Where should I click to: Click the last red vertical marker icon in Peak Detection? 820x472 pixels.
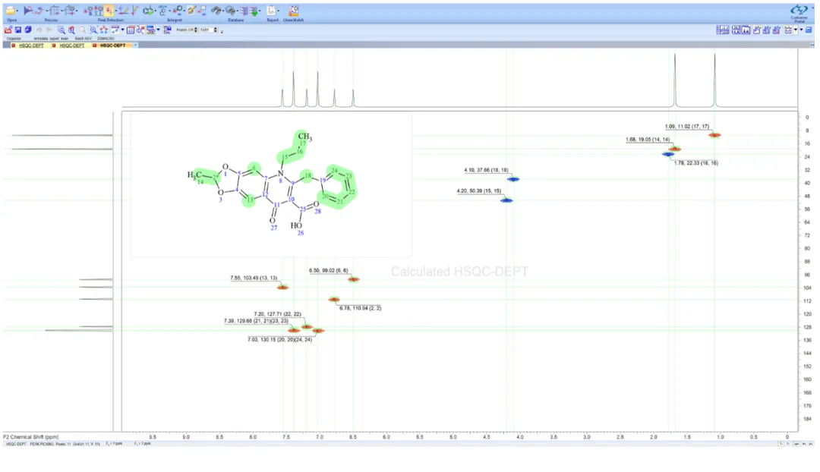click(134, 11)
